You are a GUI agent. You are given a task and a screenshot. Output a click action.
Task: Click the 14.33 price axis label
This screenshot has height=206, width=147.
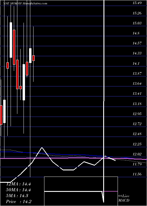pyautogui.click(x=137, y=53)
